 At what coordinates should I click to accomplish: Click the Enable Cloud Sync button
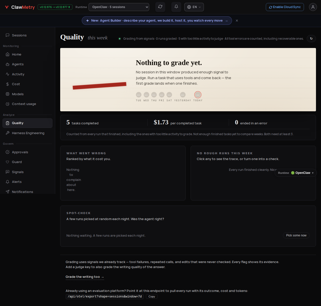tap(285, 7)
